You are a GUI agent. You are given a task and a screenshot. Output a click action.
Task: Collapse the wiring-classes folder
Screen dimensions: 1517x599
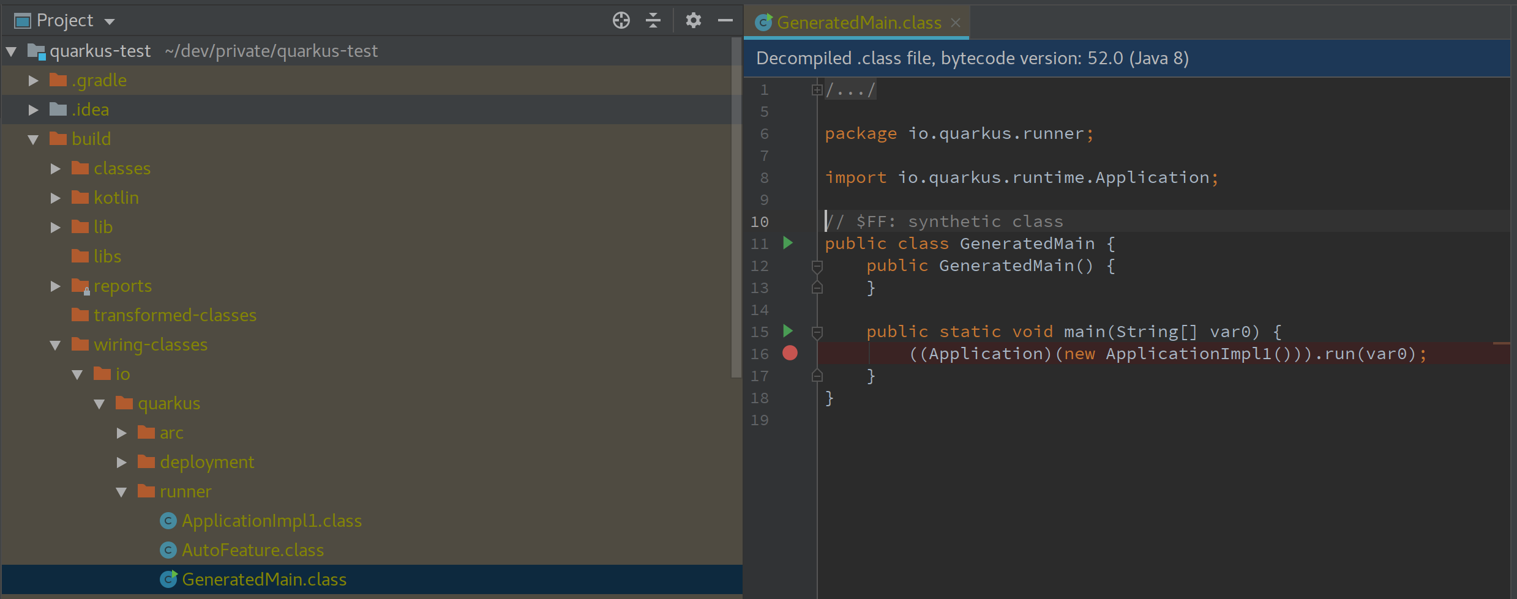click(x=56, y=345)
